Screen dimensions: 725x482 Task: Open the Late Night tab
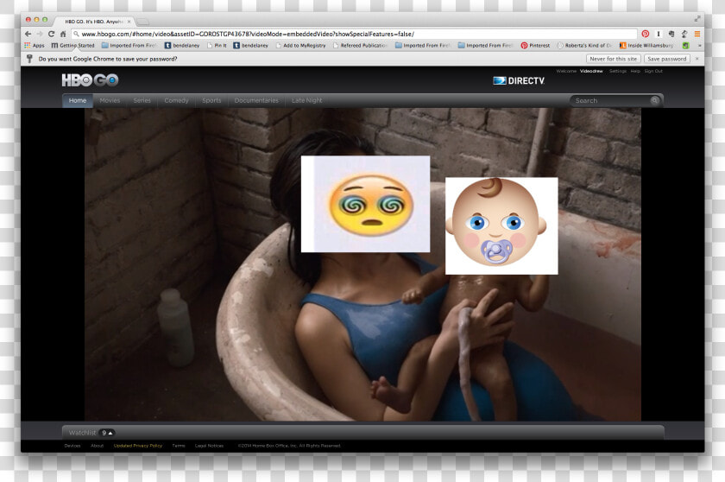click(307, 100)
